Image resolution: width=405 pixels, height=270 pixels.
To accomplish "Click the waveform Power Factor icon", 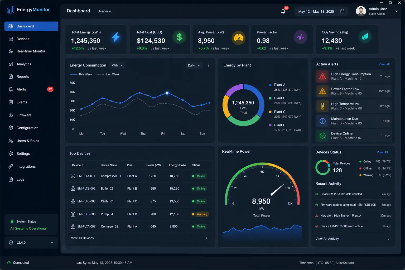I will tap(300, 37).
